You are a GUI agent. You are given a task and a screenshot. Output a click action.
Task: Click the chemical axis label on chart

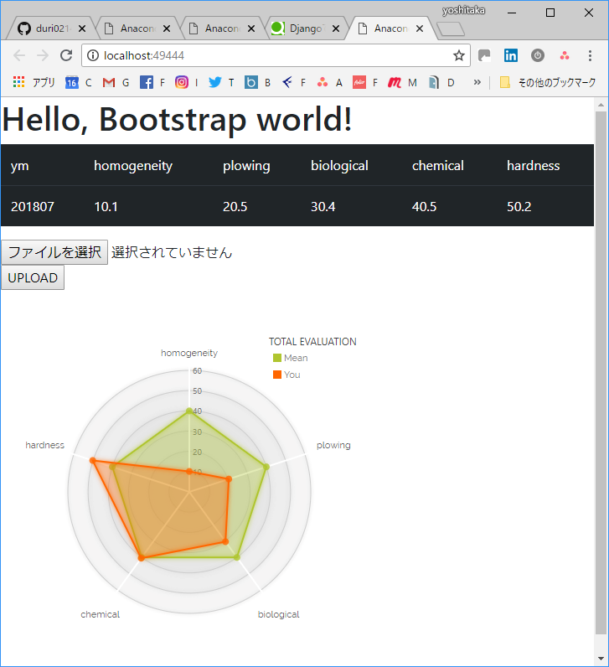(100, 614)
